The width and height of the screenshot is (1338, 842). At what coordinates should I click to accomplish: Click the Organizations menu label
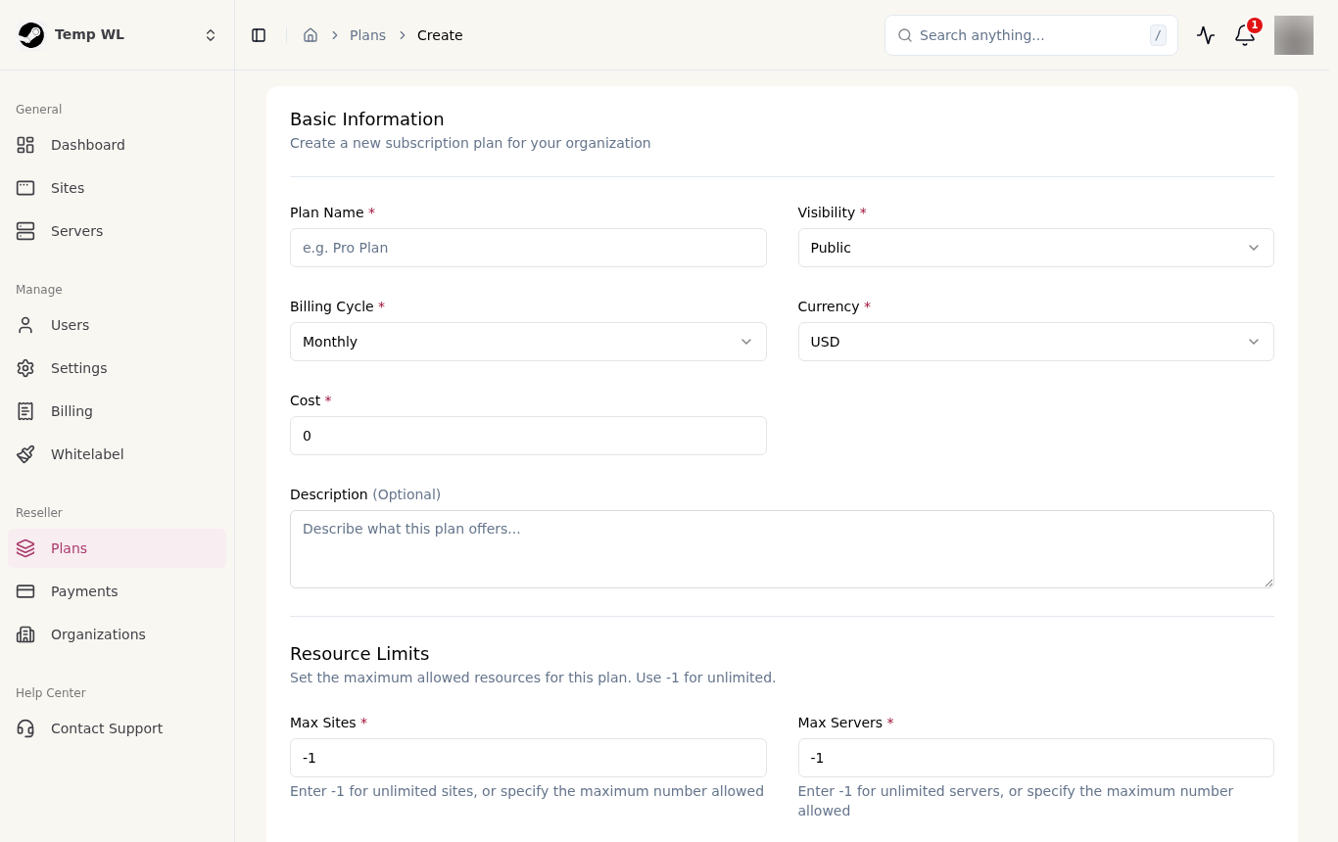pos(98,634)
